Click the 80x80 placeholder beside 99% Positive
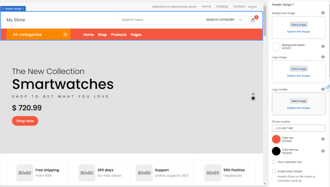 (x=213, y=173)
